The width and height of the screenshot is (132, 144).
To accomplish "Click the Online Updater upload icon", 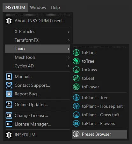I will 9,105.
